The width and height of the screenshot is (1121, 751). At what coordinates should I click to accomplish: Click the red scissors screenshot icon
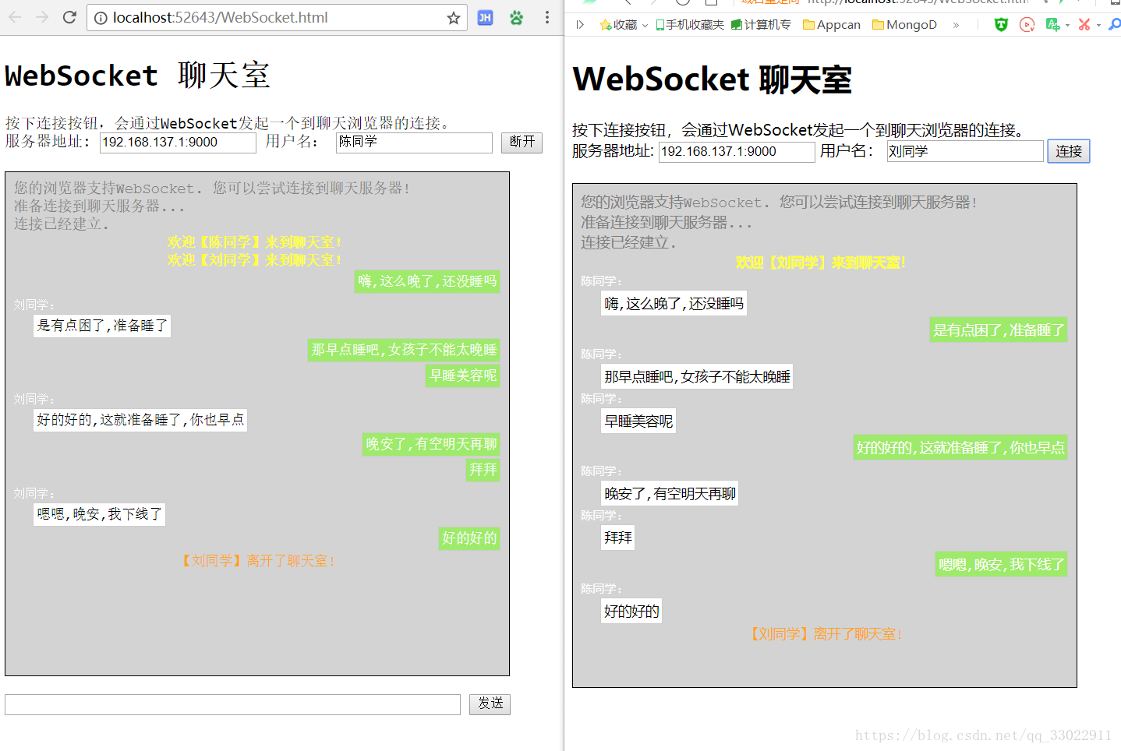pos(1084,25)
